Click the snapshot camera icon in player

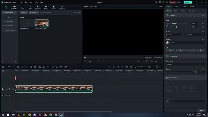(152, 61)
